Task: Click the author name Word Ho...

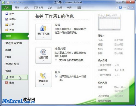Action: [x=120, y=87]
